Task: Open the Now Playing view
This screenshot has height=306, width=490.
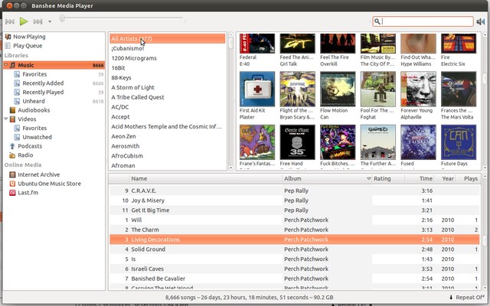Action: 28,36
